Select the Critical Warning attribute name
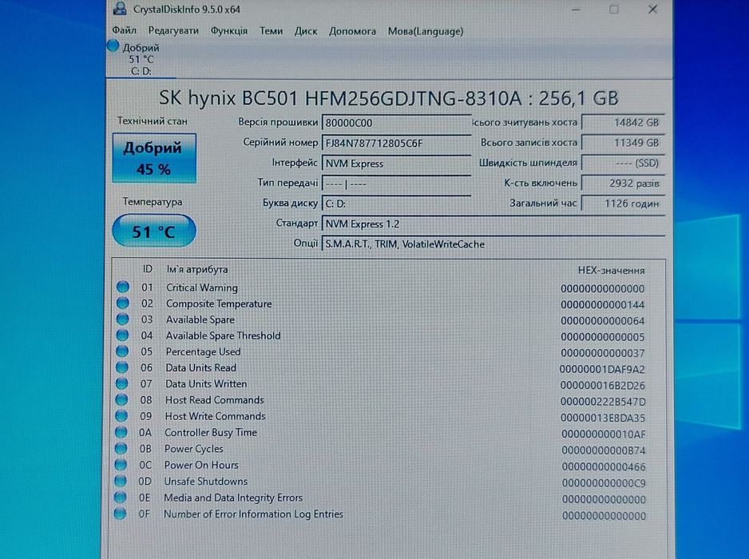Image resolution: width=749 pixels, height=559 pixels. [x=201, y=287]
